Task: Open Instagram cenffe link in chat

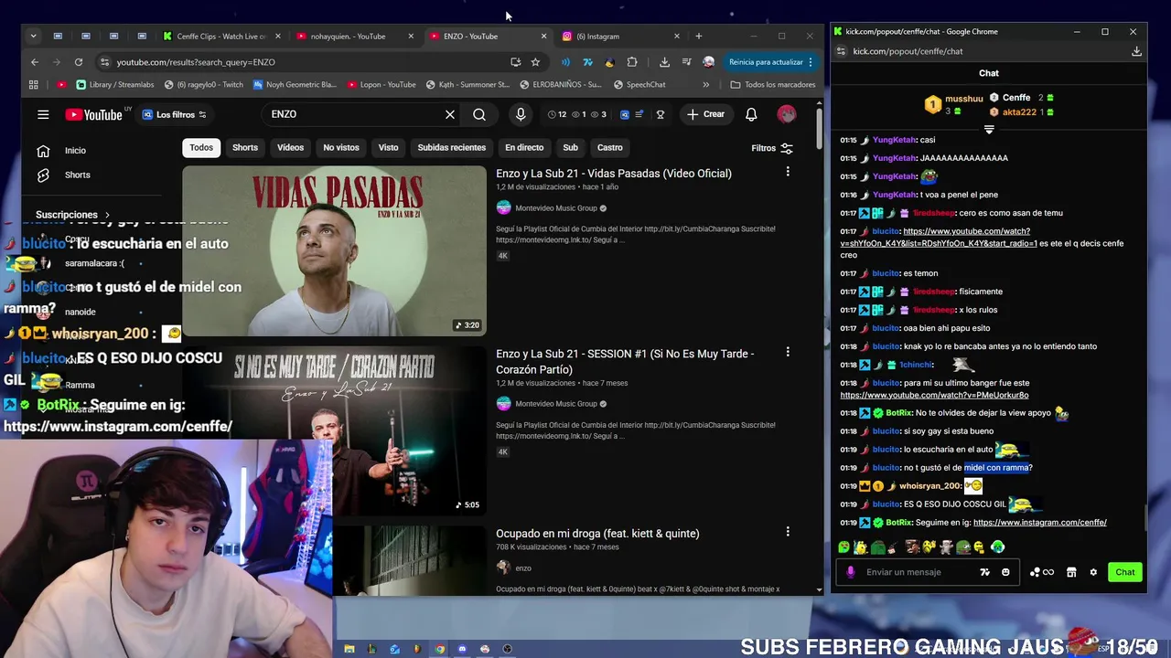Action: pyautogui.click(x=1040, y=523)
